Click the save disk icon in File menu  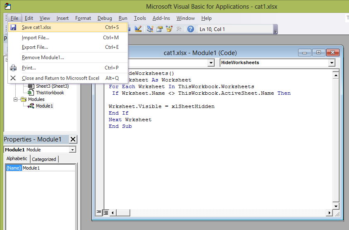(13, 27)
